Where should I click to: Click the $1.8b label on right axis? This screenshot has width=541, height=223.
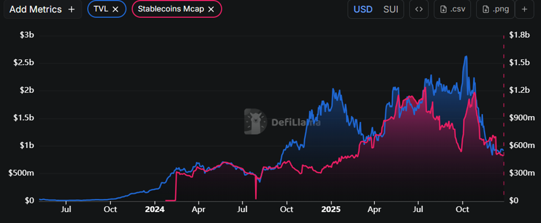pos(521,35)
